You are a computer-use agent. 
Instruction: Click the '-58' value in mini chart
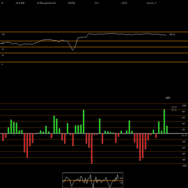pyautogui.click(x=121, y=183)
